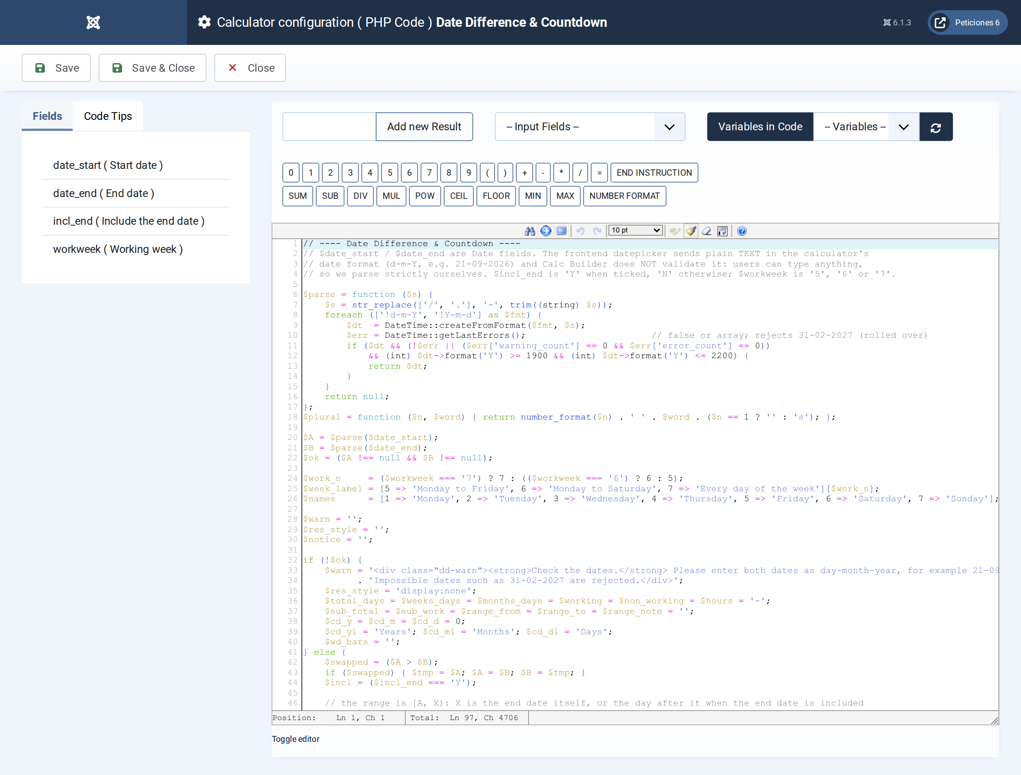This screenshot has width=1021, height=775.
Task: Insert digit 2 with keypad button
Action: click(x=330, y=173)
